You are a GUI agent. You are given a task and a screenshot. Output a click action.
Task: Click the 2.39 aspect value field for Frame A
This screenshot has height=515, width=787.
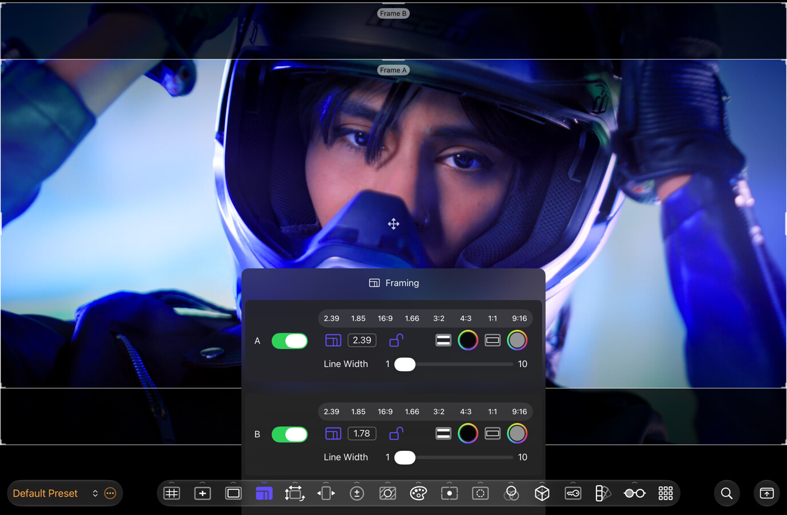coord(362,340)
